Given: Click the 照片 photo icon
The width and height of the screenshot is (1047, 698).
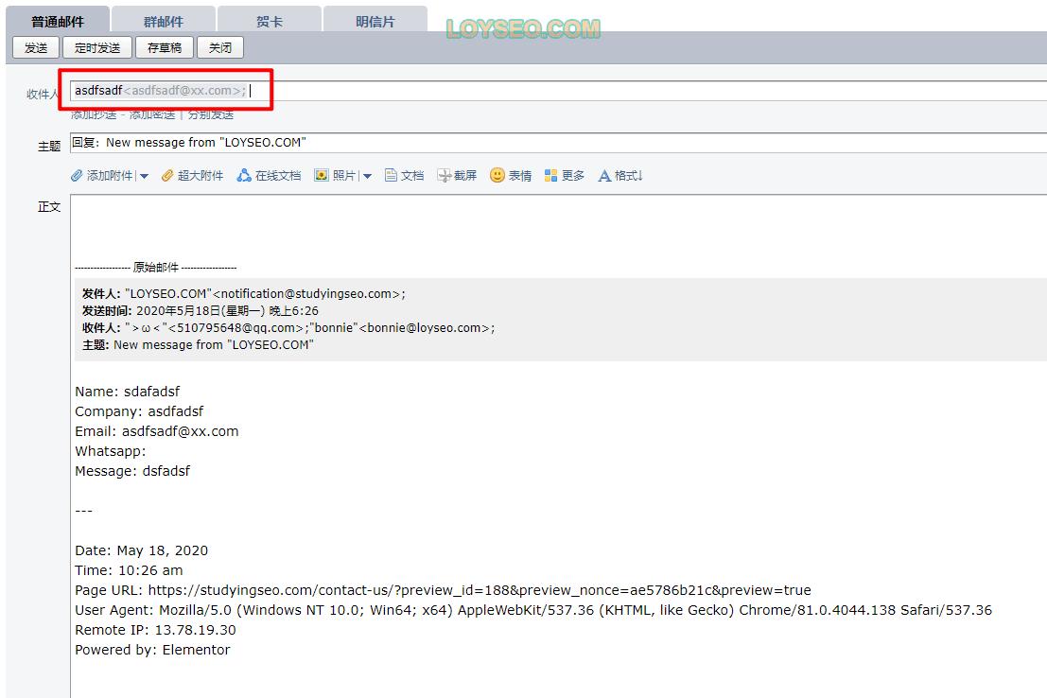Looking at the screenshot, I should 322,176.
